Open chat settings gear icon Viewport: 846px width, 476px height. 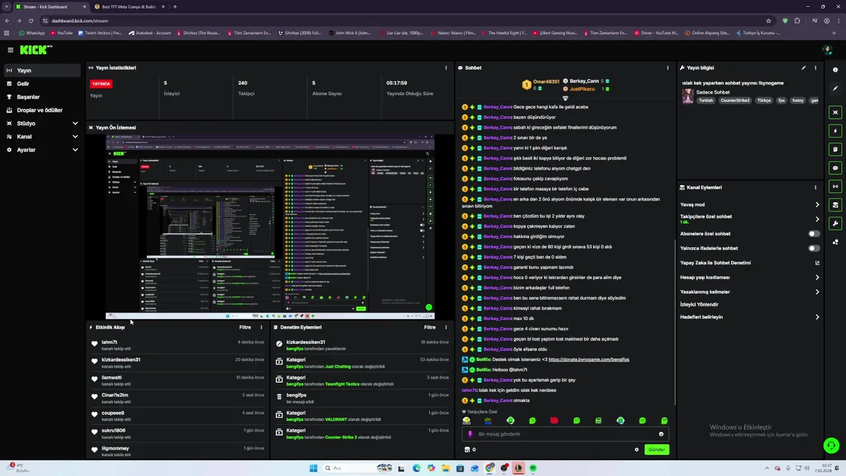pyautogui.click(x=636, y=450)
